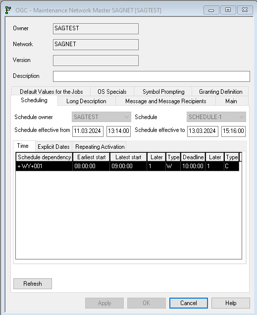Click the Apply button
The height and width of the screenshot is (315, 257).
pyautogui.click(x=104, y=303)
